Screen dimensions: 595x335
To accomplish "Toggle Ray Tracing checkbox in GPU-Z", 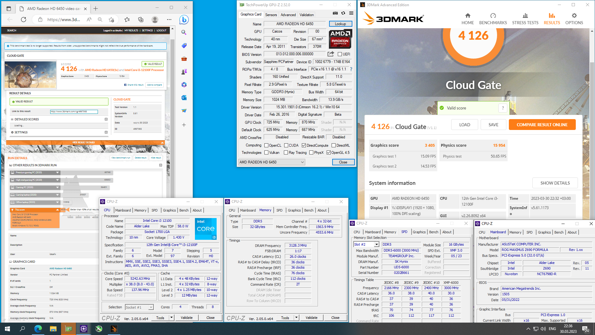I will click(286, 152).
